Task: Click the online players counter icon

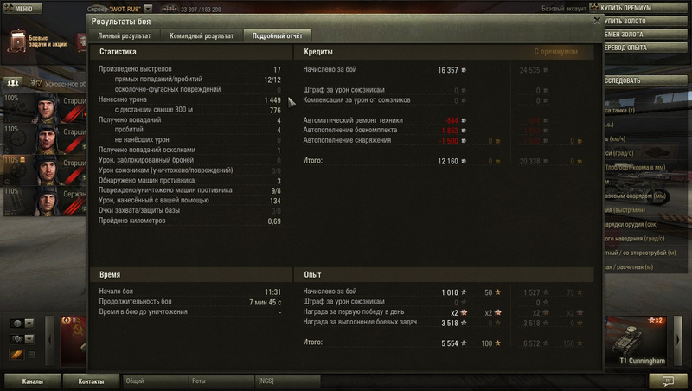Action: tap(170, 9)
